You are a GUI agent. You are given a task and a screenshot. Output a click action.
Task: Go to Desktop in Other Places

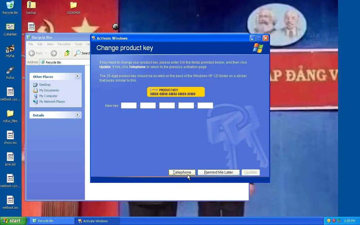(45, 85)
